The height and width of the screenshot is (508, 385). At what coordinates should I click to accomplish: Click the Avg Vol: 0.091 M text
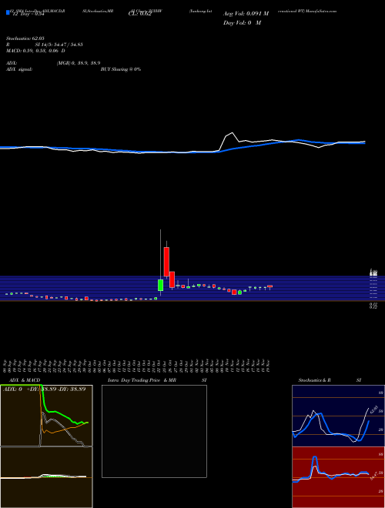(x=246, y=14)
